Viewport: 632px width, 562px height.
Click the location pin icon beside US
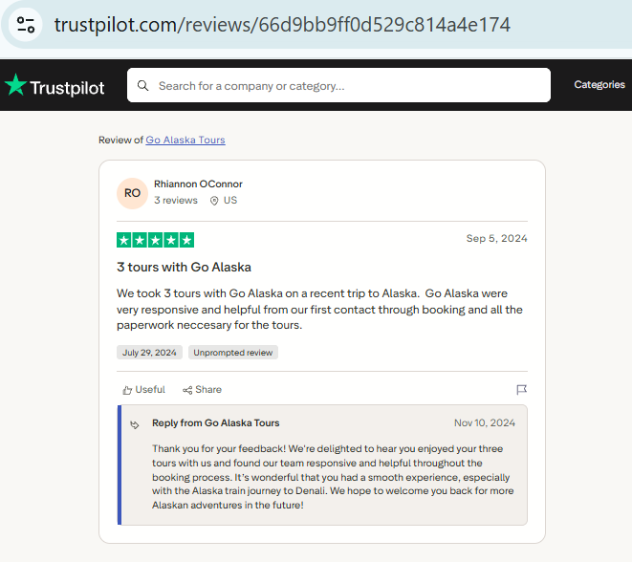point(214,201)
